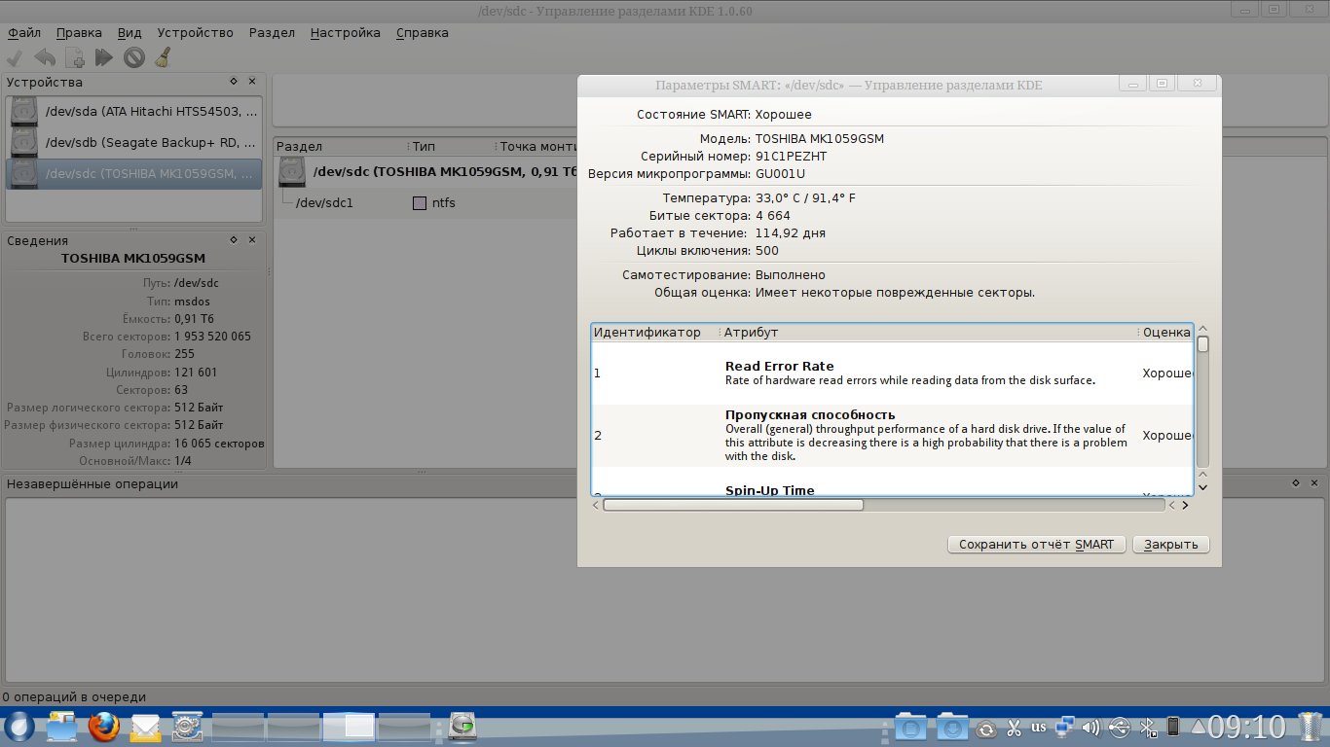Viewport: 1330px width, 747px height.
Task: Close the Устройства panel
Action: (x=252, y=82)
